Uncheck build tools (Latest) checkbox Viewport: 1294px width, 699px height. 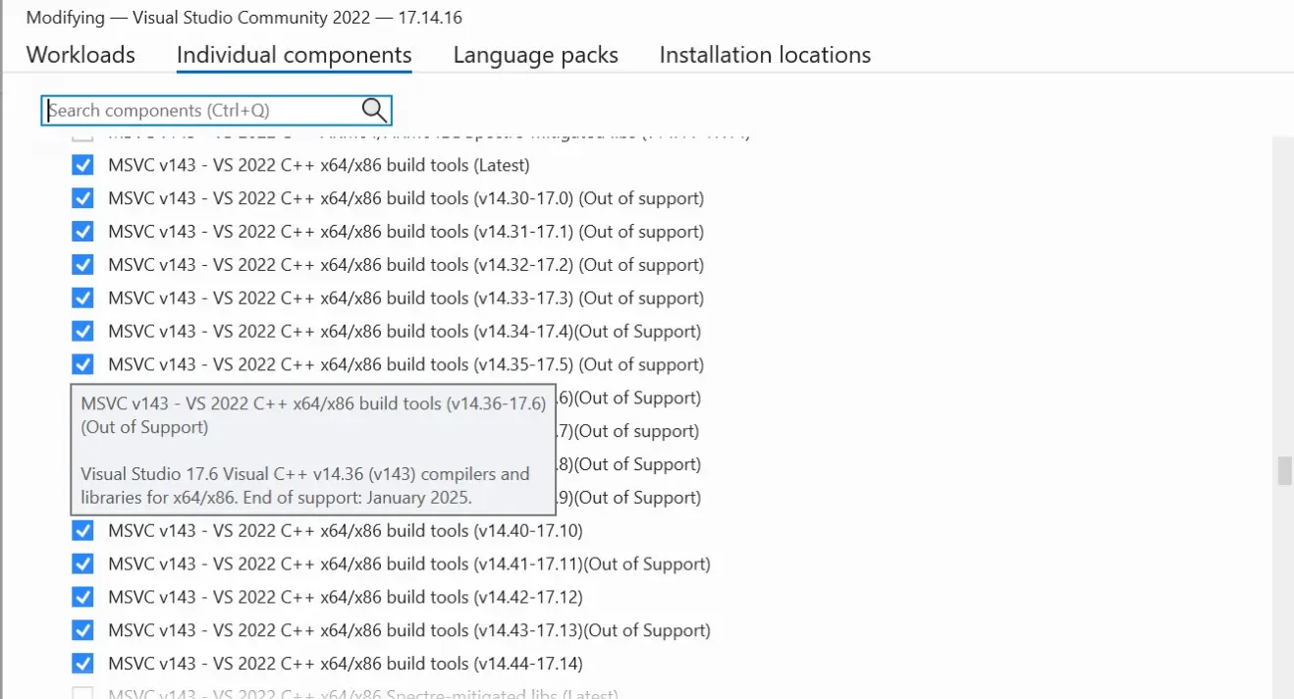82,165
